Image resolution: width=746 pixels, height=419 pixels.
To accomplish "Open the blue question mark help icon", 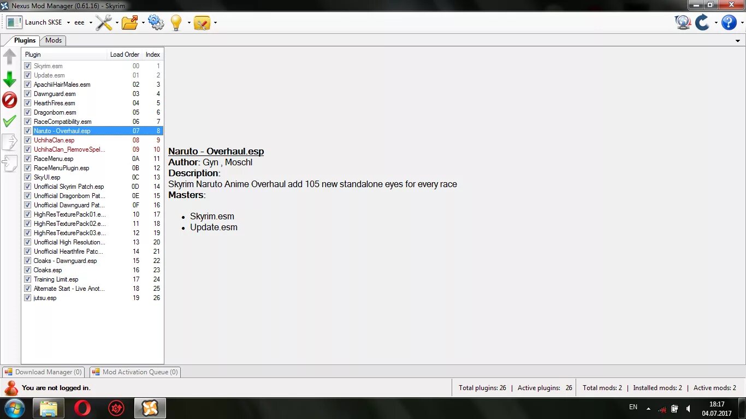I will pyautogui.click(x=729, y=22).
